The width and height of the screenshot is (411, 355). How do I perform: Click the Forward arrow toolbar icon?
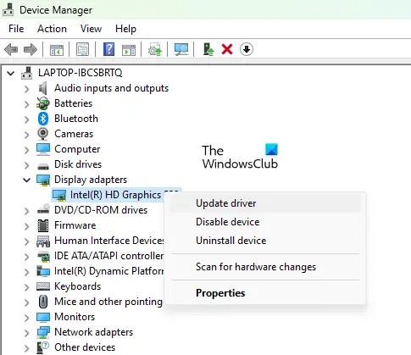(31, 50)
